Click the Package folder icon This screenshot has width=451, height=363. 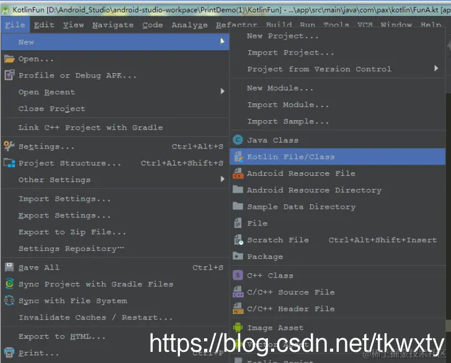(x=238, y=256)
